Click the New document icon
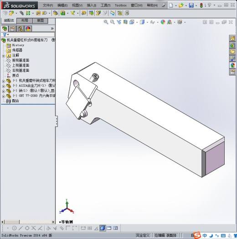Viewport: 237px width, 239px height. pos(171,5)
